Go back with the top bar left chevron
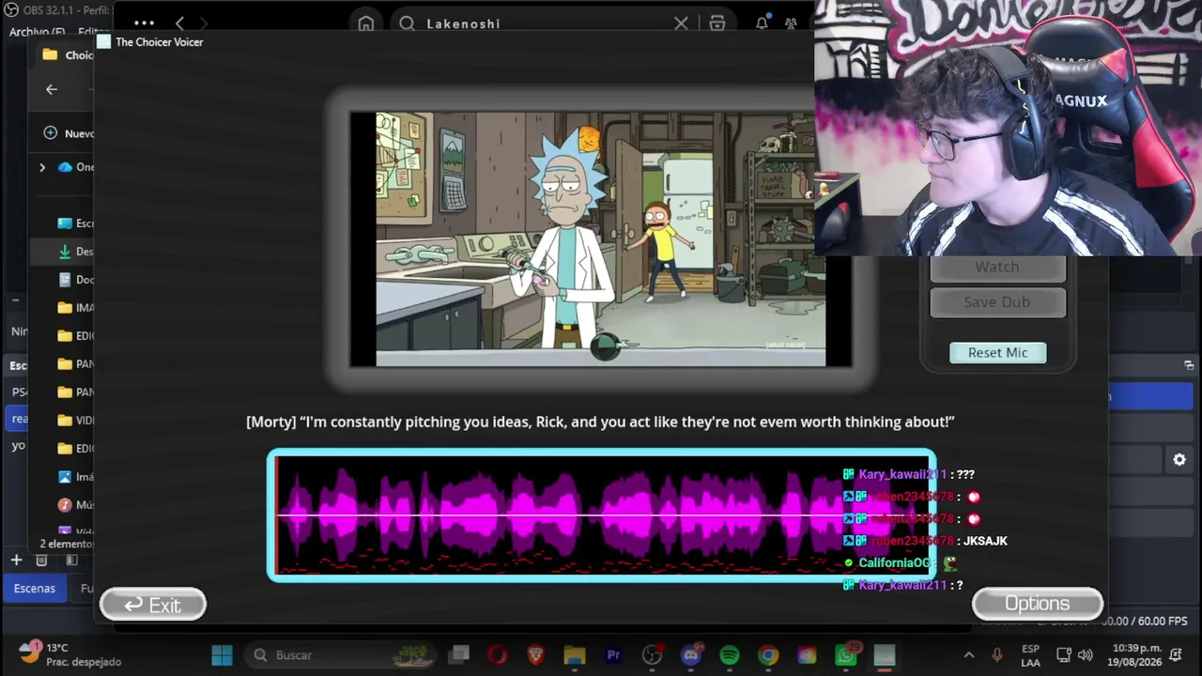 [x=179, y=23]
